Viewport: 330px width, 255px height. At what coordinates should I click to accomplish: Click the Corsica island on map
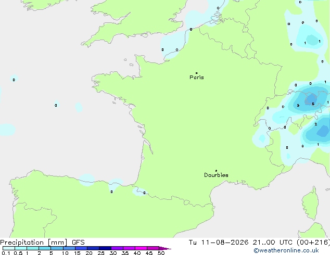(x=311, y=204)
